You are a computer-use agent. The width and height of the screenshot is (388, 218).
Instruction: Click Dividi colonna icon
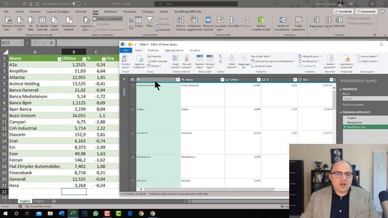click(232, 62)
